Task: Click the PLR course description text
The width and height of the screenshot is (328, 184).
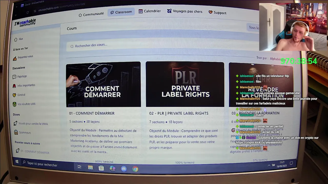Action: pyautogui.click(x=184, y=139)
